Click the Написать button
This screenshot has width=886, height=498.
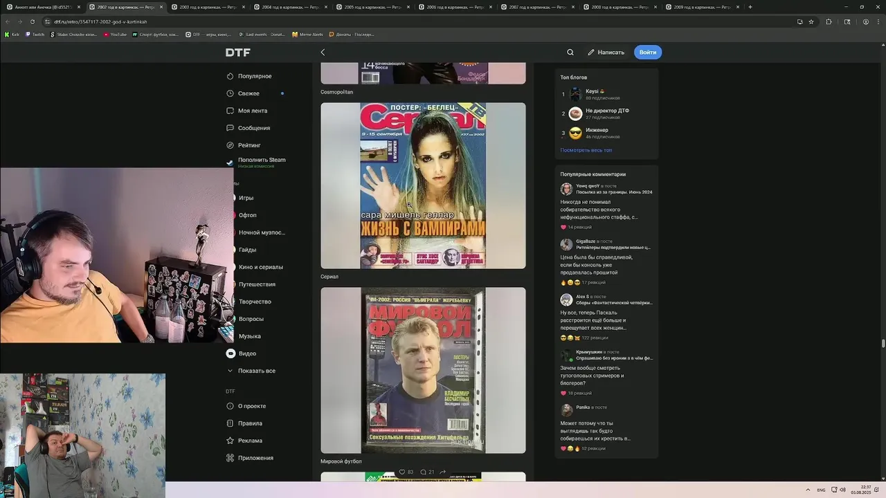click(x=606, y=52)
